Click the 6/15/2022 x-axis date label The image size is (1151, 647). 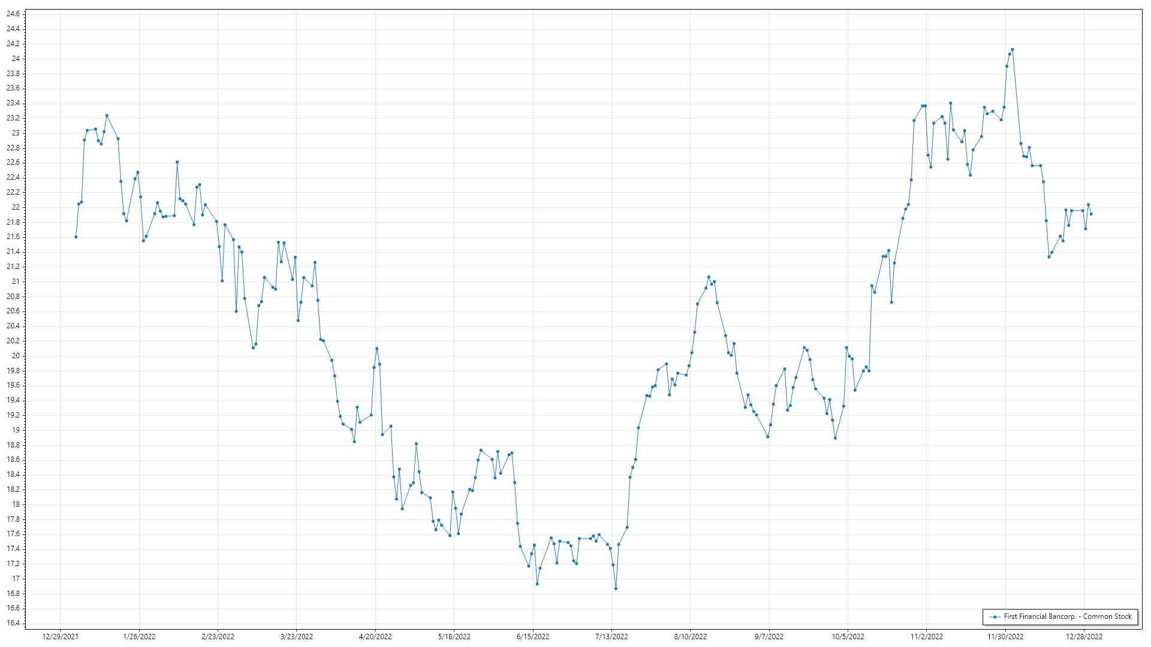(533, 636)
